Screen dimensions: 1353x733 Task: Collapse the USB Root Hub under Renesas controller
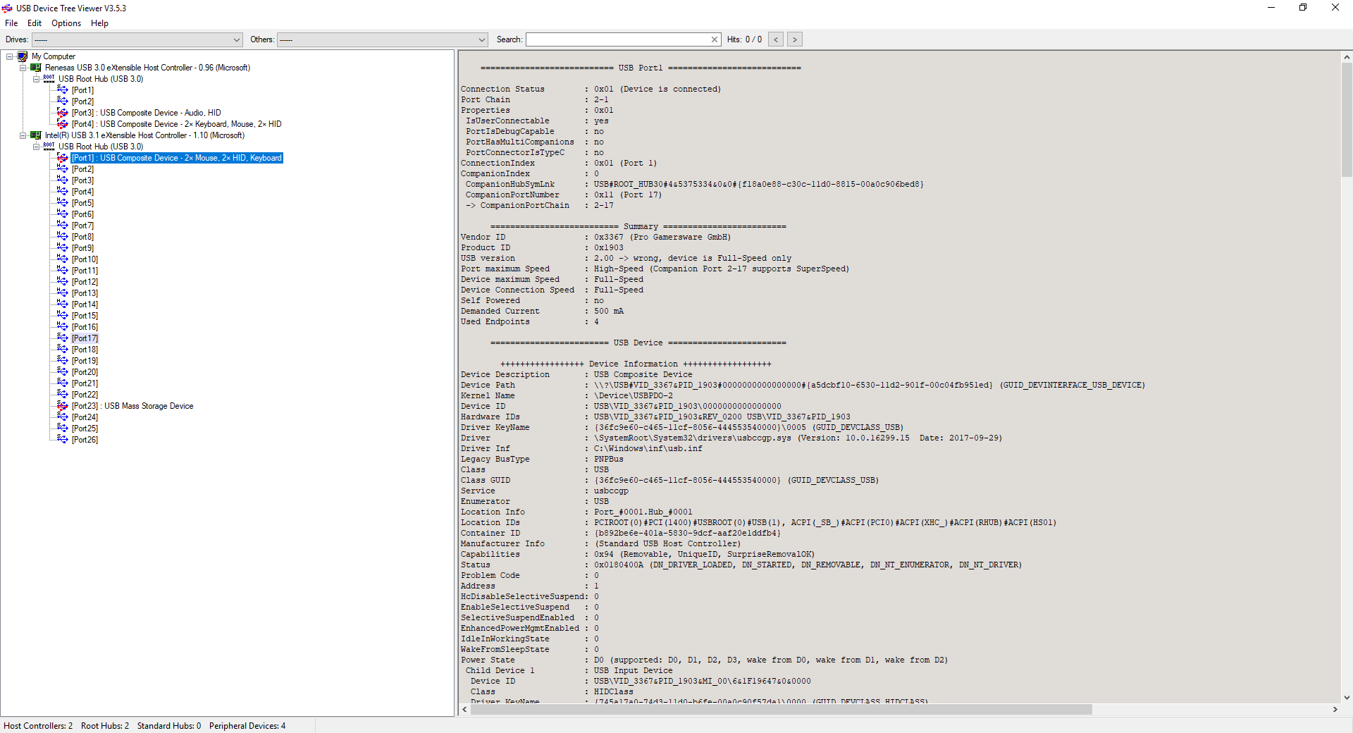click(x=37, y=79)
